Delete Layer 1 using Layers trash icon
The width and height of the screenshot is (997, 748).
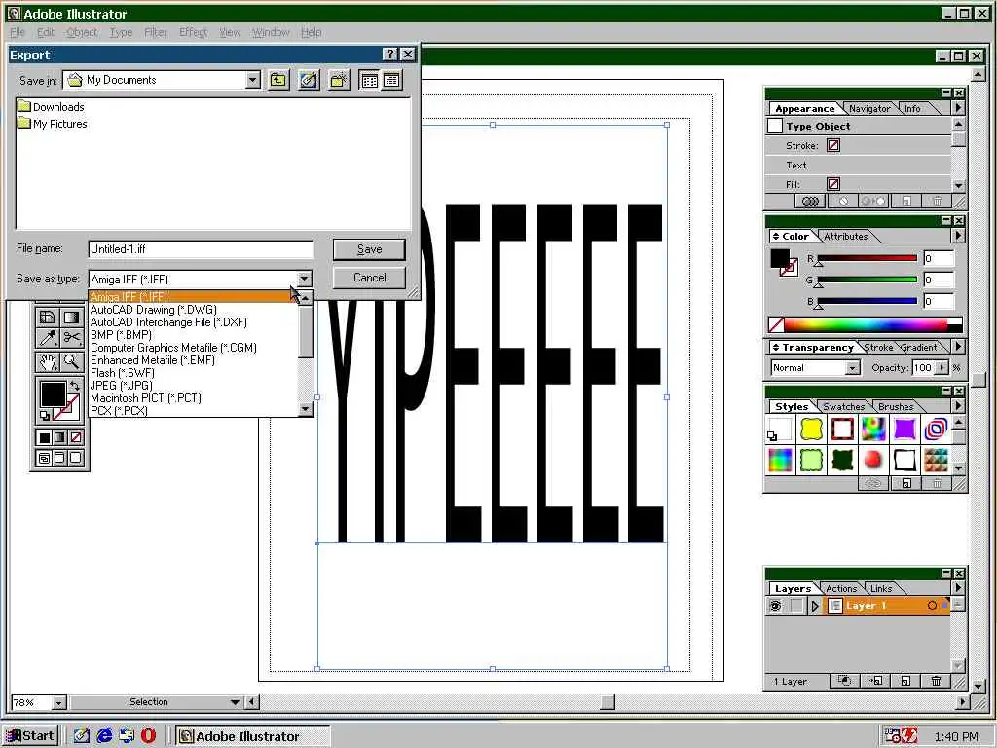936,681
